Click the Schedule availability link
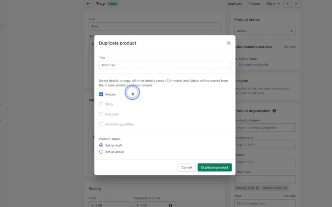The image size is (332, 207). pyautogui.click(x=254, y=65)
